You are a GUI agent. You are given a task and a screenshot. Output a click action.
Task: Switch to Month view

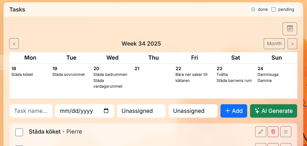pyautogui.click(x=274, y=44)
